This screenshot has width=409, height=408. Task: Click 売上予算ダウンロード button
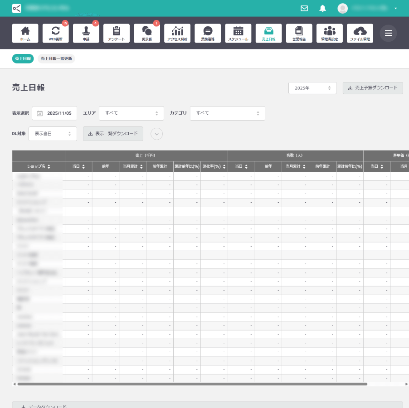tap(373, 88)
